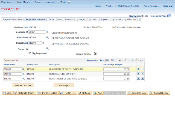Download Department Info grid to spreadsheet
175x131 pixels.
point(112,60)
